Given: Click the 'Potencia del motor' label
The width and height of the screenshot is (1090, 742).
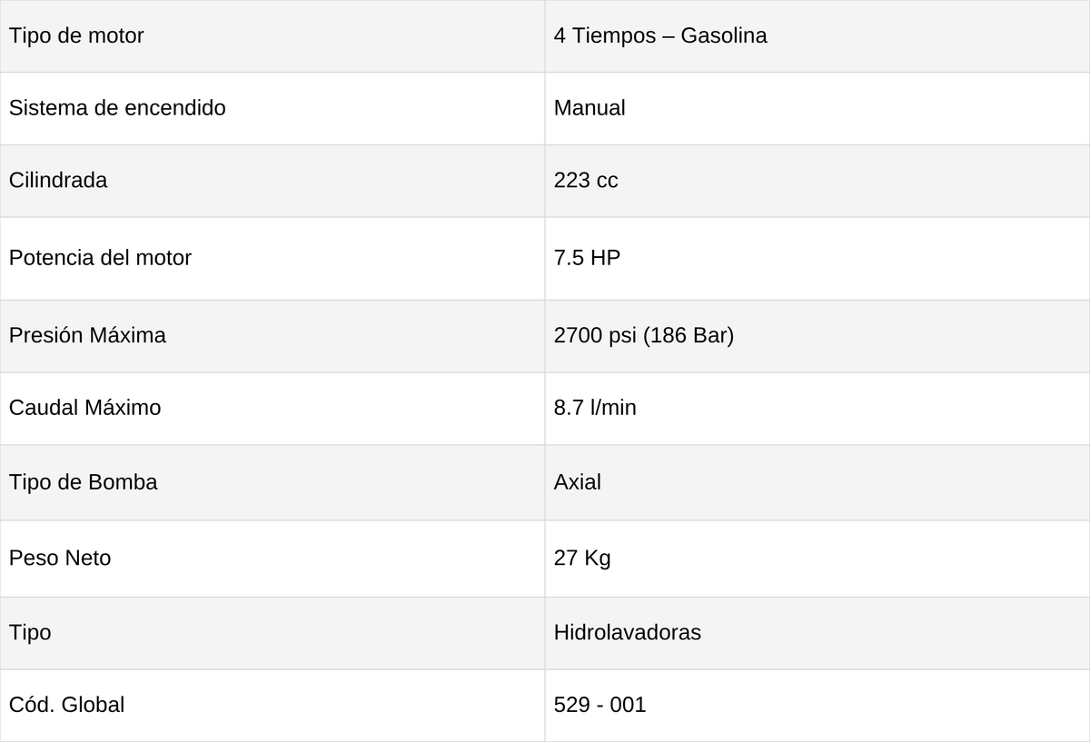Looking at the screenshot, I should (100, 258).
